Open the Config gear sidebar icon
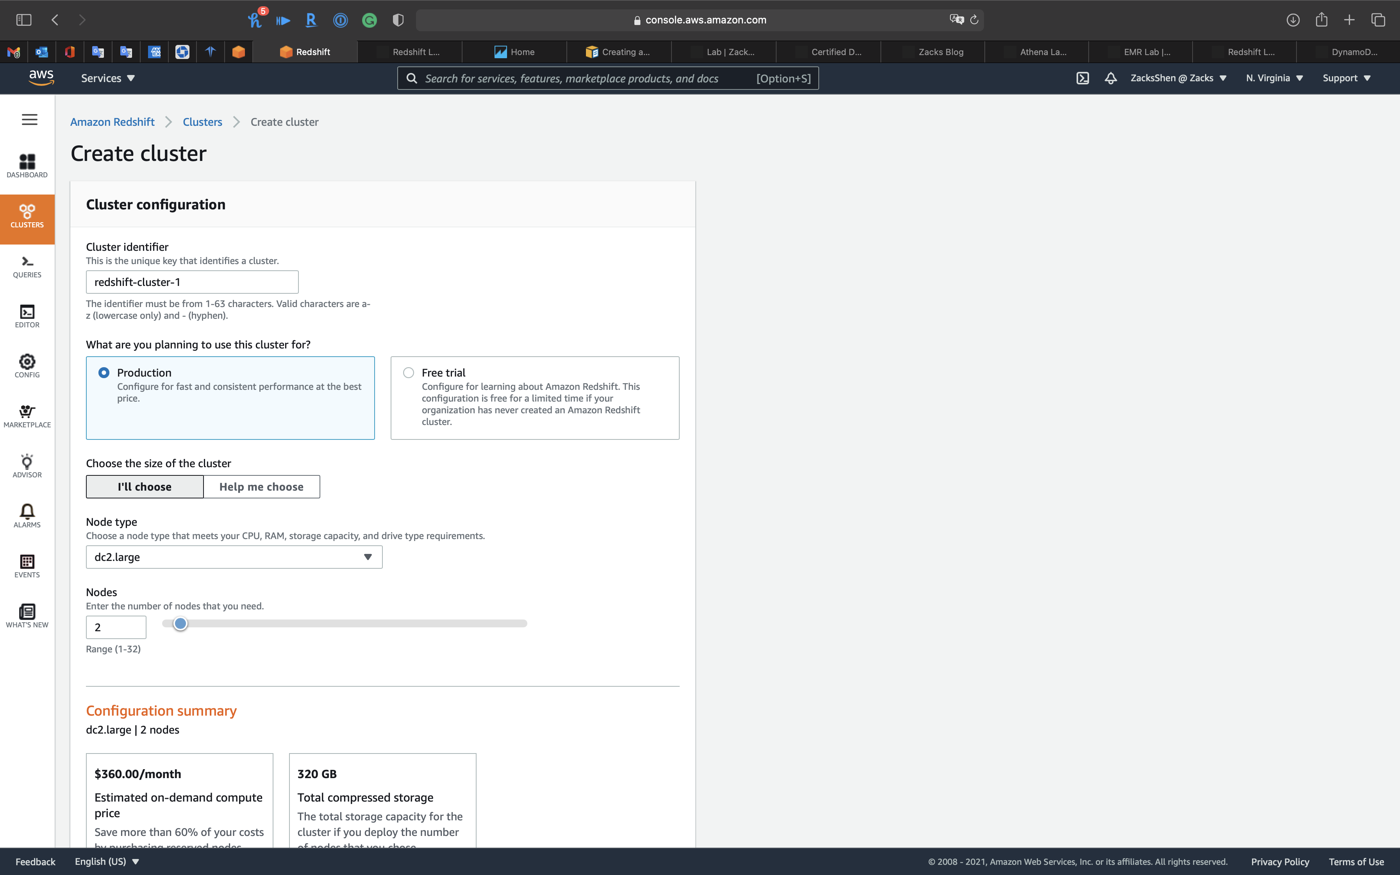 tap(27, 366)
